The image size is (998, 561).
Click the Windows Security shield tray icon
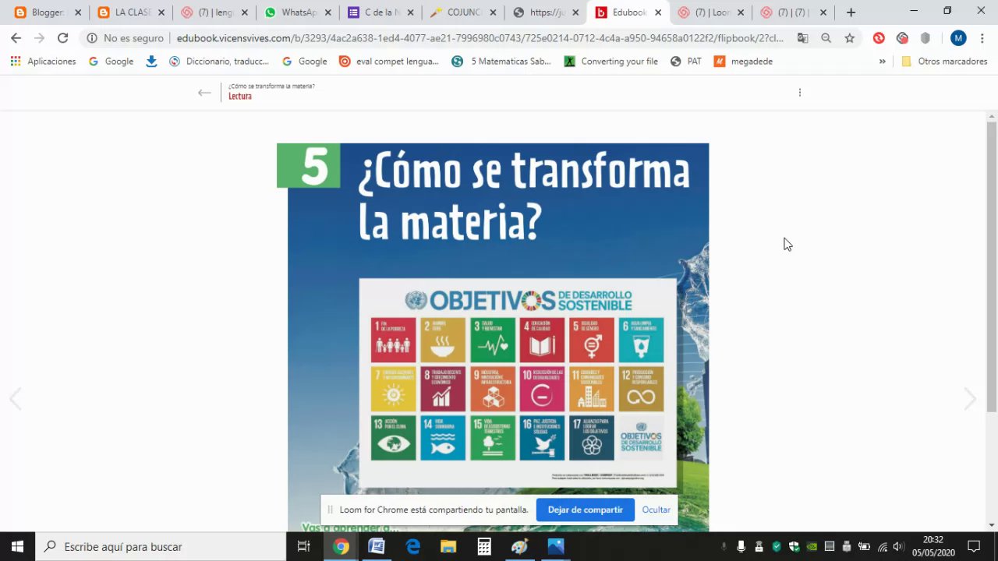794,546
